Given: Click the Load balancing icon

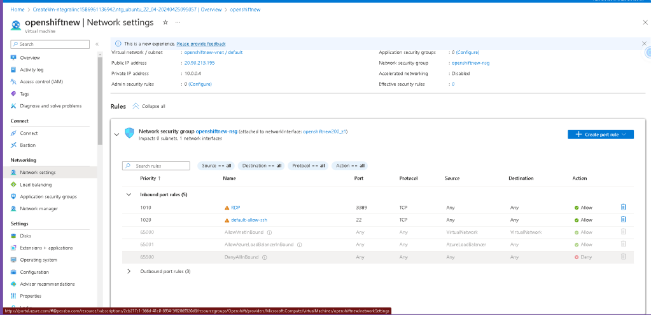Looking at the screenshot, I should pos(14,184).
